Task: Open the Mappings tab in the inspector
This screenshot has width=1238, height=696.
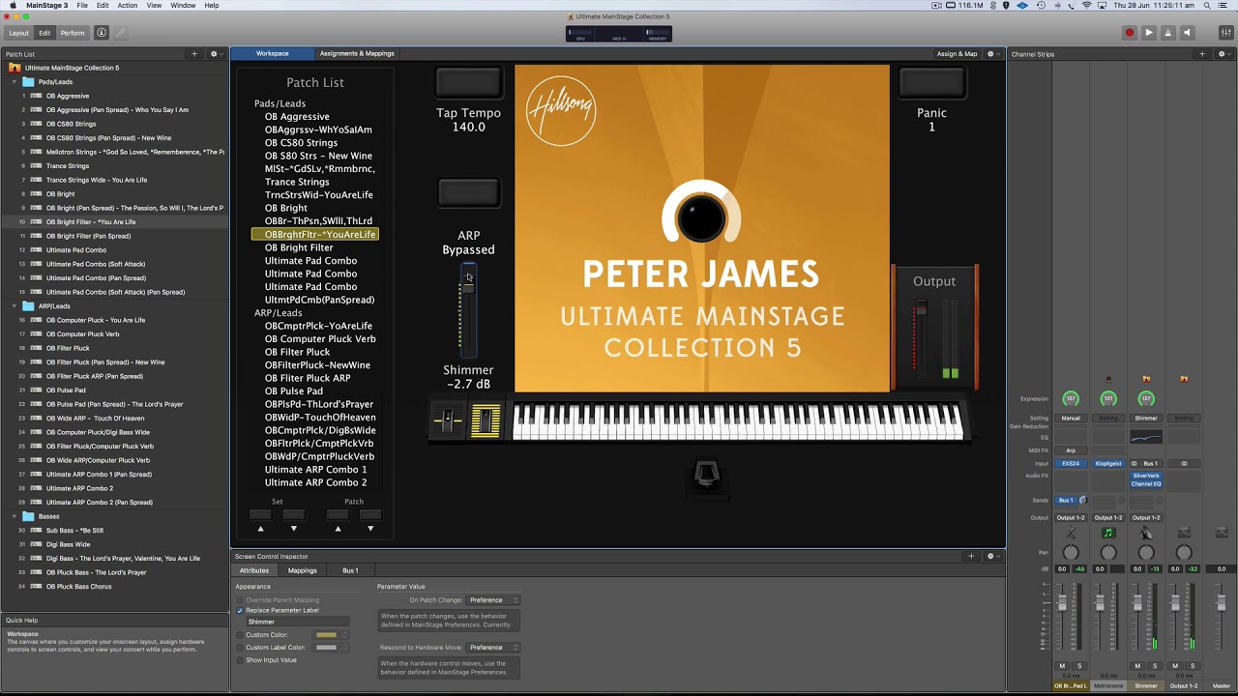Action: (302, 570)
